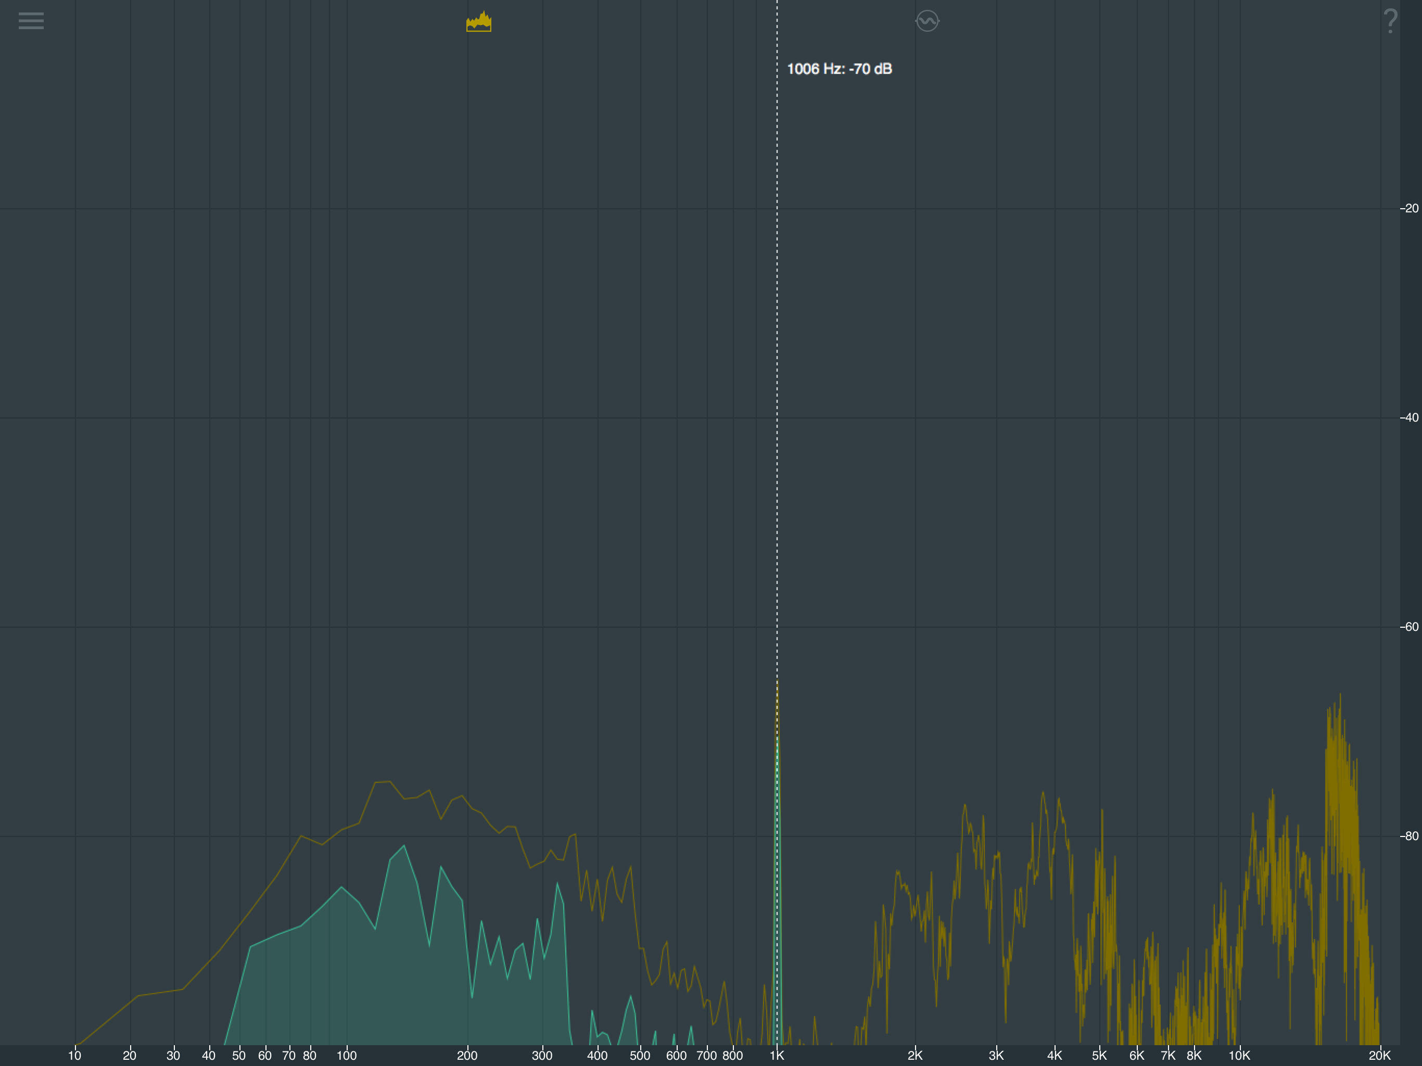The width and height of the screenshot is (1422, 1066).
Task: Open help with the question mark icon
Action: tap(1390, 21)
